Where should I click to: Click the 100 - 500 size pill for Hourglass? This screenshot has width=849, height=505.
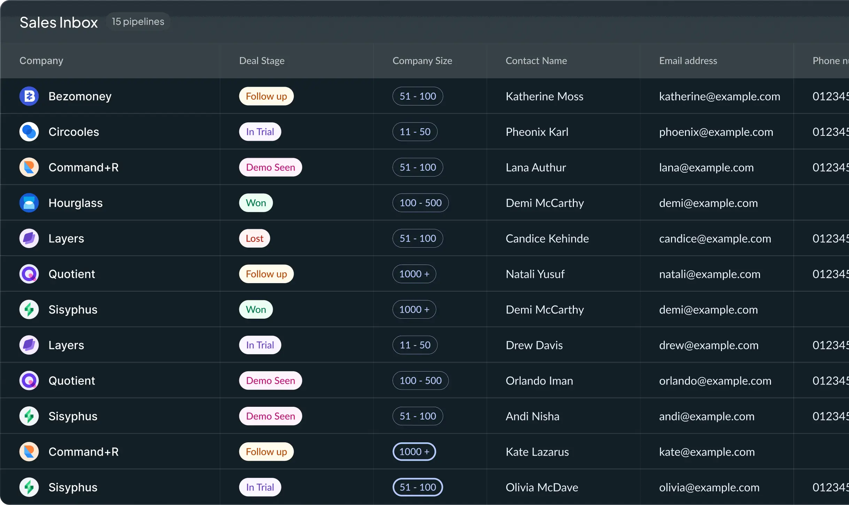pyautogui.click(x=420, y=202)
